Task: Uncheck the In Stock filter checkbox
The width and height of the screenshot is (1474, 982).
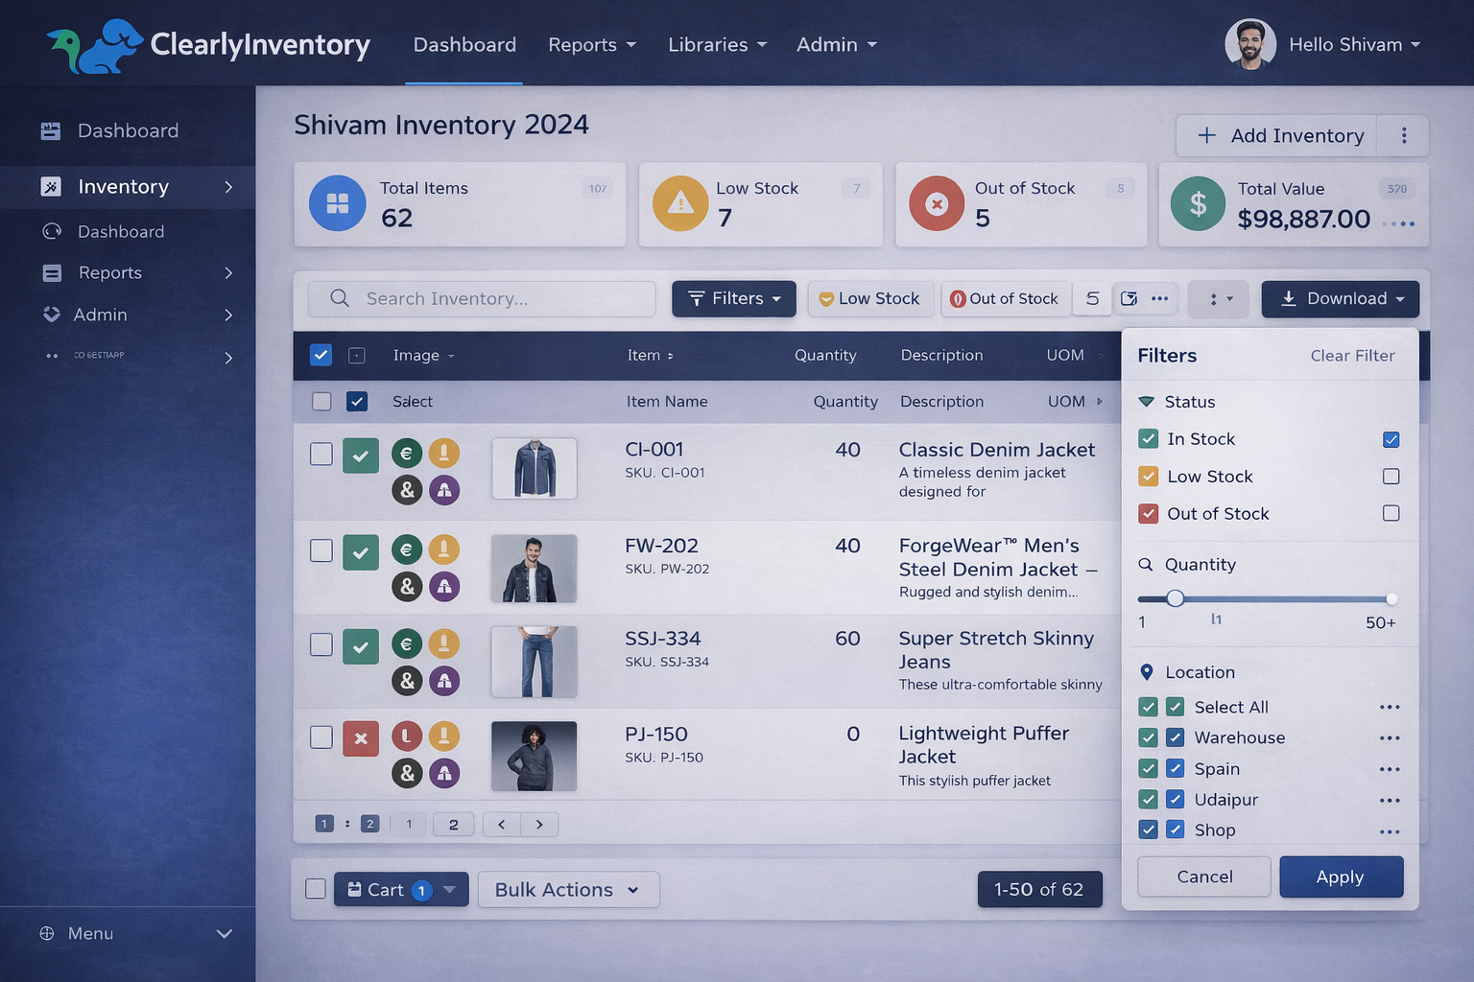Action: (1391, 439)
